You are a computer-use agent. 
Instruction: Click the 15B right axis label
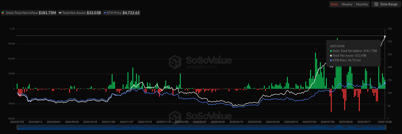coord(389,80)
